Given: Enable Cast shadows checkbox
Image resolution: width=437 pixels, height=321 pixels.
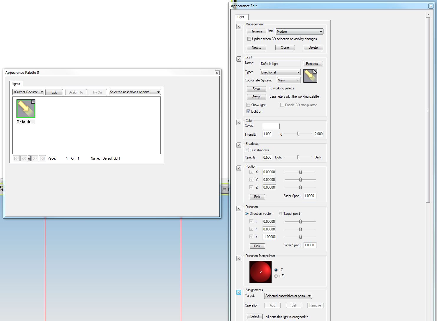Looking at the screenshot, I should click(247, 150).
